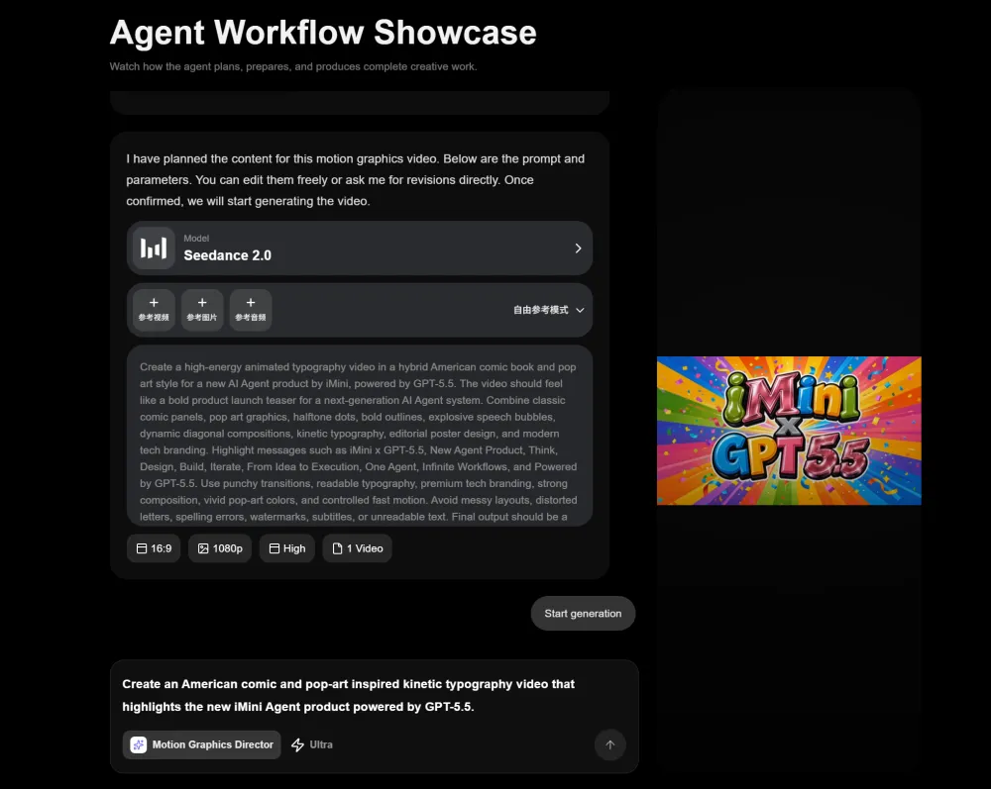Click the 'I have planned the content' message text
991x789 pixels.
(x=355, y=180)
